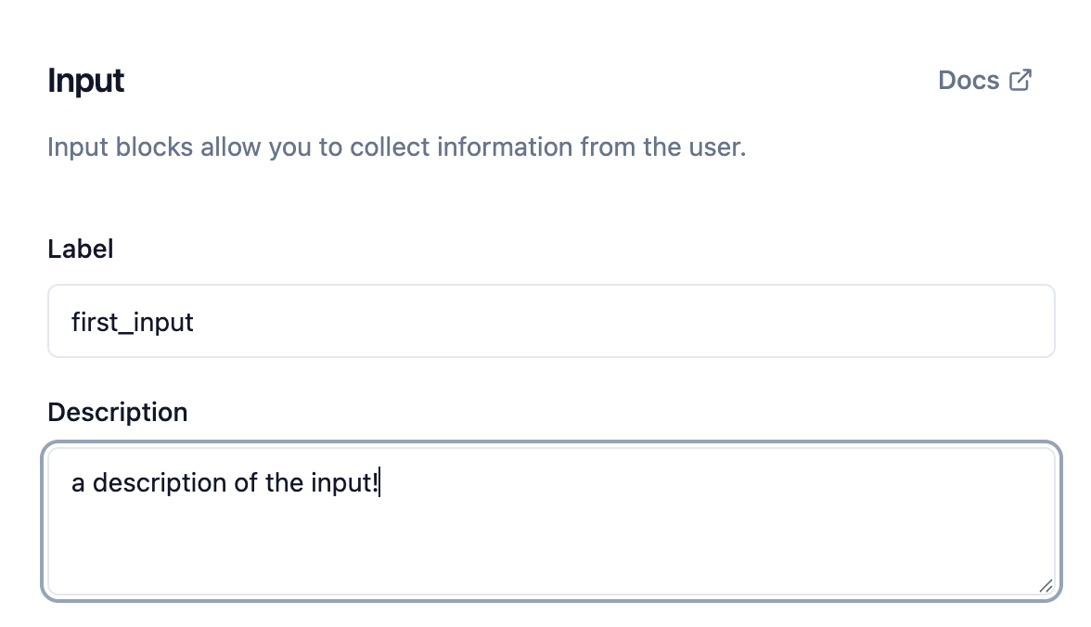
Task: Click the Label field header text
Action: click(80, 249)
